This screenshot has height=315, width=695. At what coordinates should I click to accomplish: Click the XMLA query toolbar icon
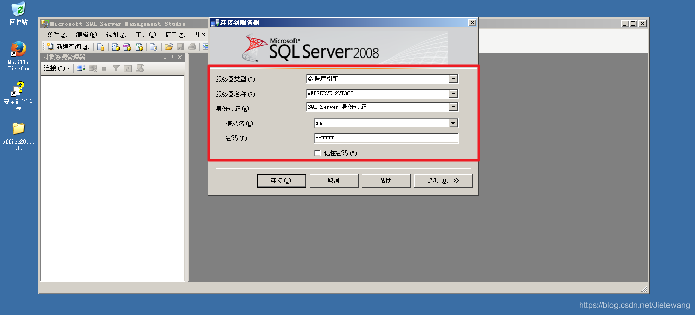tap(139, 47)
